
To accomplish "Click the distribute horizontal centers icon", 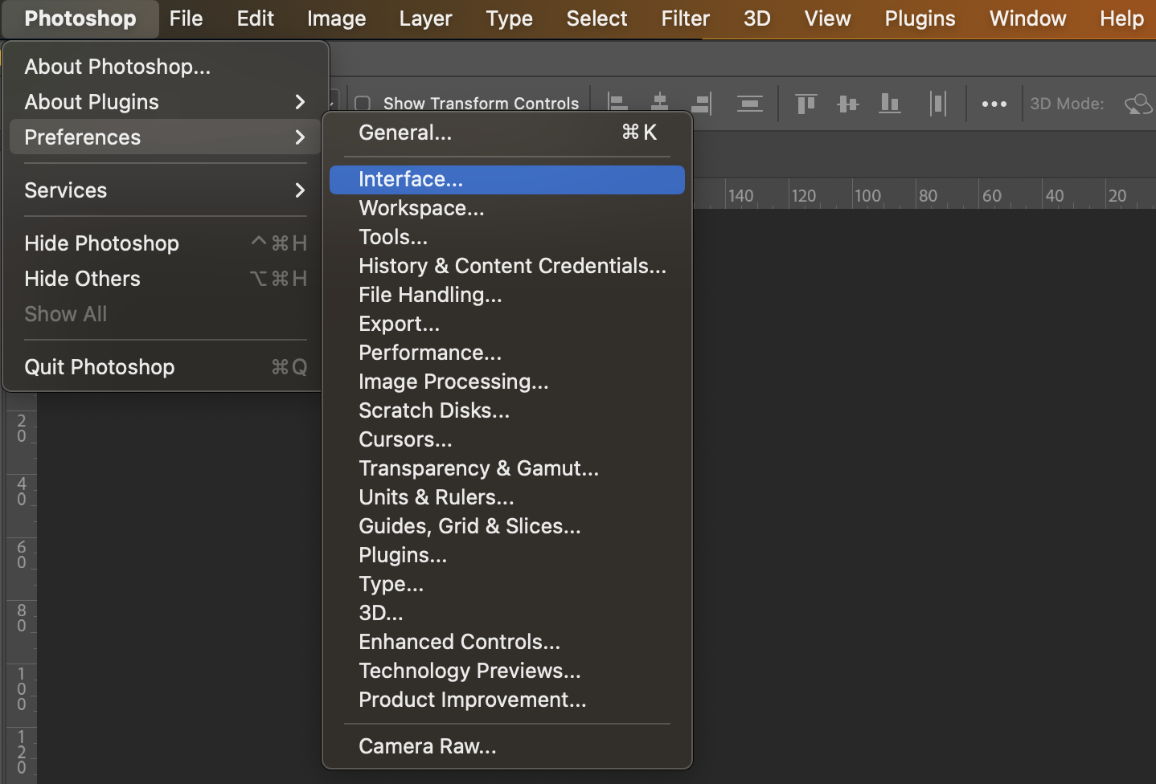I will click(750, 104).
